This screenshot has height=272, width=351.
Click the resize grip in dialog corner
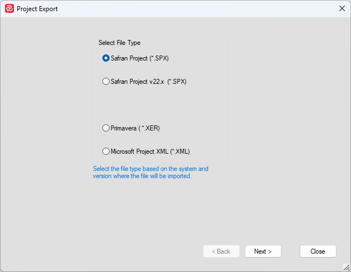tap(347, 268)
